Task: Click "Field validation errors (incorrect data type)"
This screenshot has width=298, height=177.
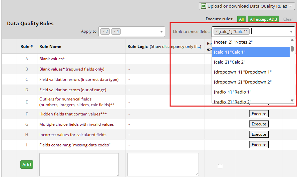Action: (x=79, y=80)
